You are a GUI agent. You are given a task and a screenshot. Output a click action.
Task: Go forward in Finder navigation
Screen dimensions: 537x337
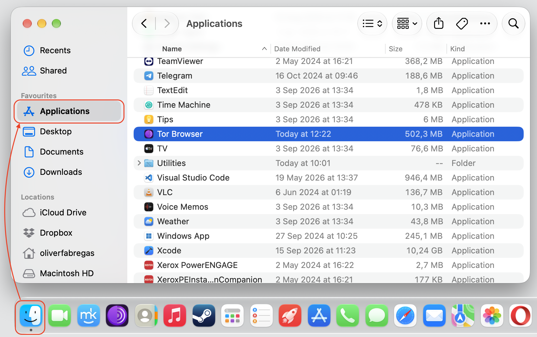click(x=167, y=23)
